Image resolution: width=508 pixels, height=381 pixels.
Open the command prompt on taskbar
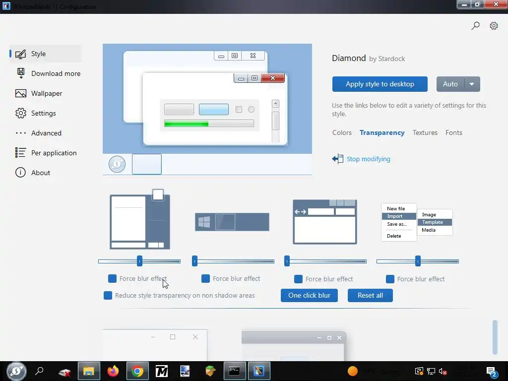pyautogui.click(x=235, y=371)
